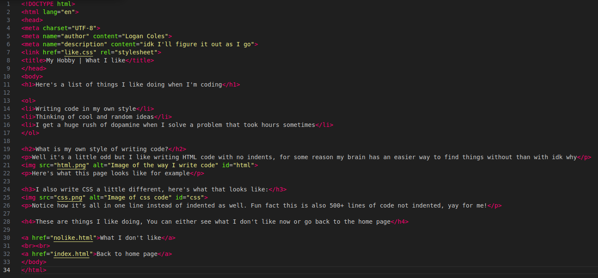The image size is (598, 278).
Task: Click the index.html hyperlink reference
Action: point(71,253)
